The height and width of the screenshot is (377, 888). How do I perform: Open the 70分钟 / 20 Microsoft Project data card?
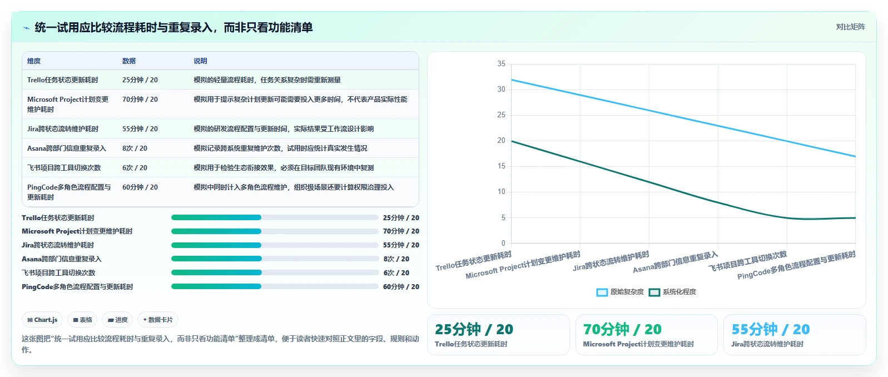click(x=647, y=335)
